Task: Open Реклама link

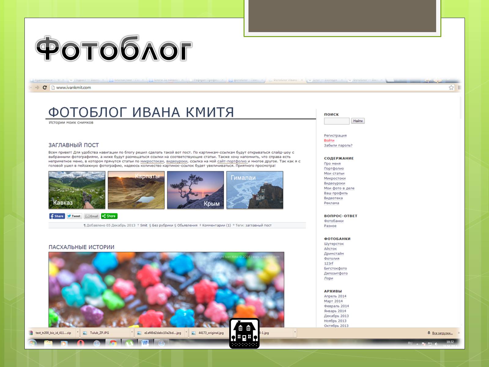Action: click(331, 203)
